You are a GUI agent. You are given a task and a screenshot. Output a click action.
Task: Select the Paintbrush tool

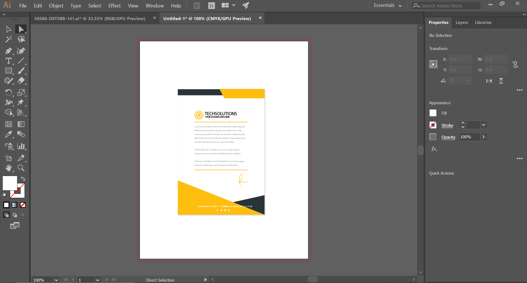(x=21, y=71)
